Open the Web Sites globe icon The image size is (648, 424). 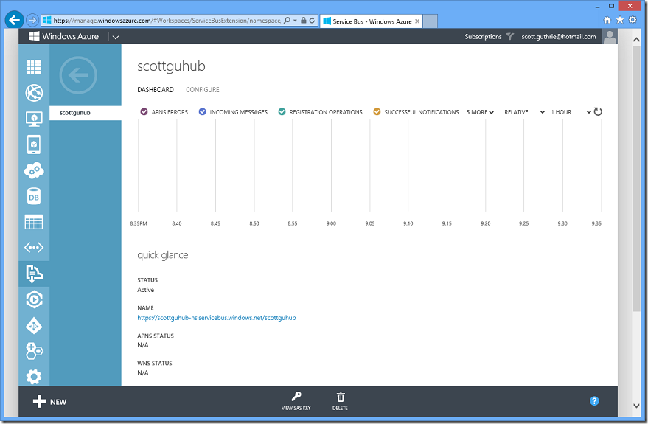tap(34, 93)
